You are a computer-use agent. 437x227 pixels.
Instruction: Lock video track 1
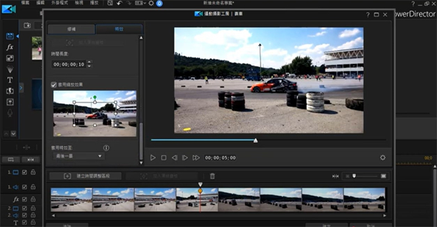click(x=33, y=172)
